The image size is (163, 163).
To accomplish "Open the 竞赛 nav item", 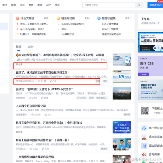I will [31, 5].
